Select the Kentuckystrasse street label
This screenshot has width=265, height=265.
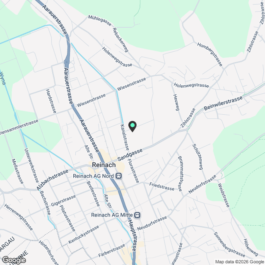(x=84, y=235)
